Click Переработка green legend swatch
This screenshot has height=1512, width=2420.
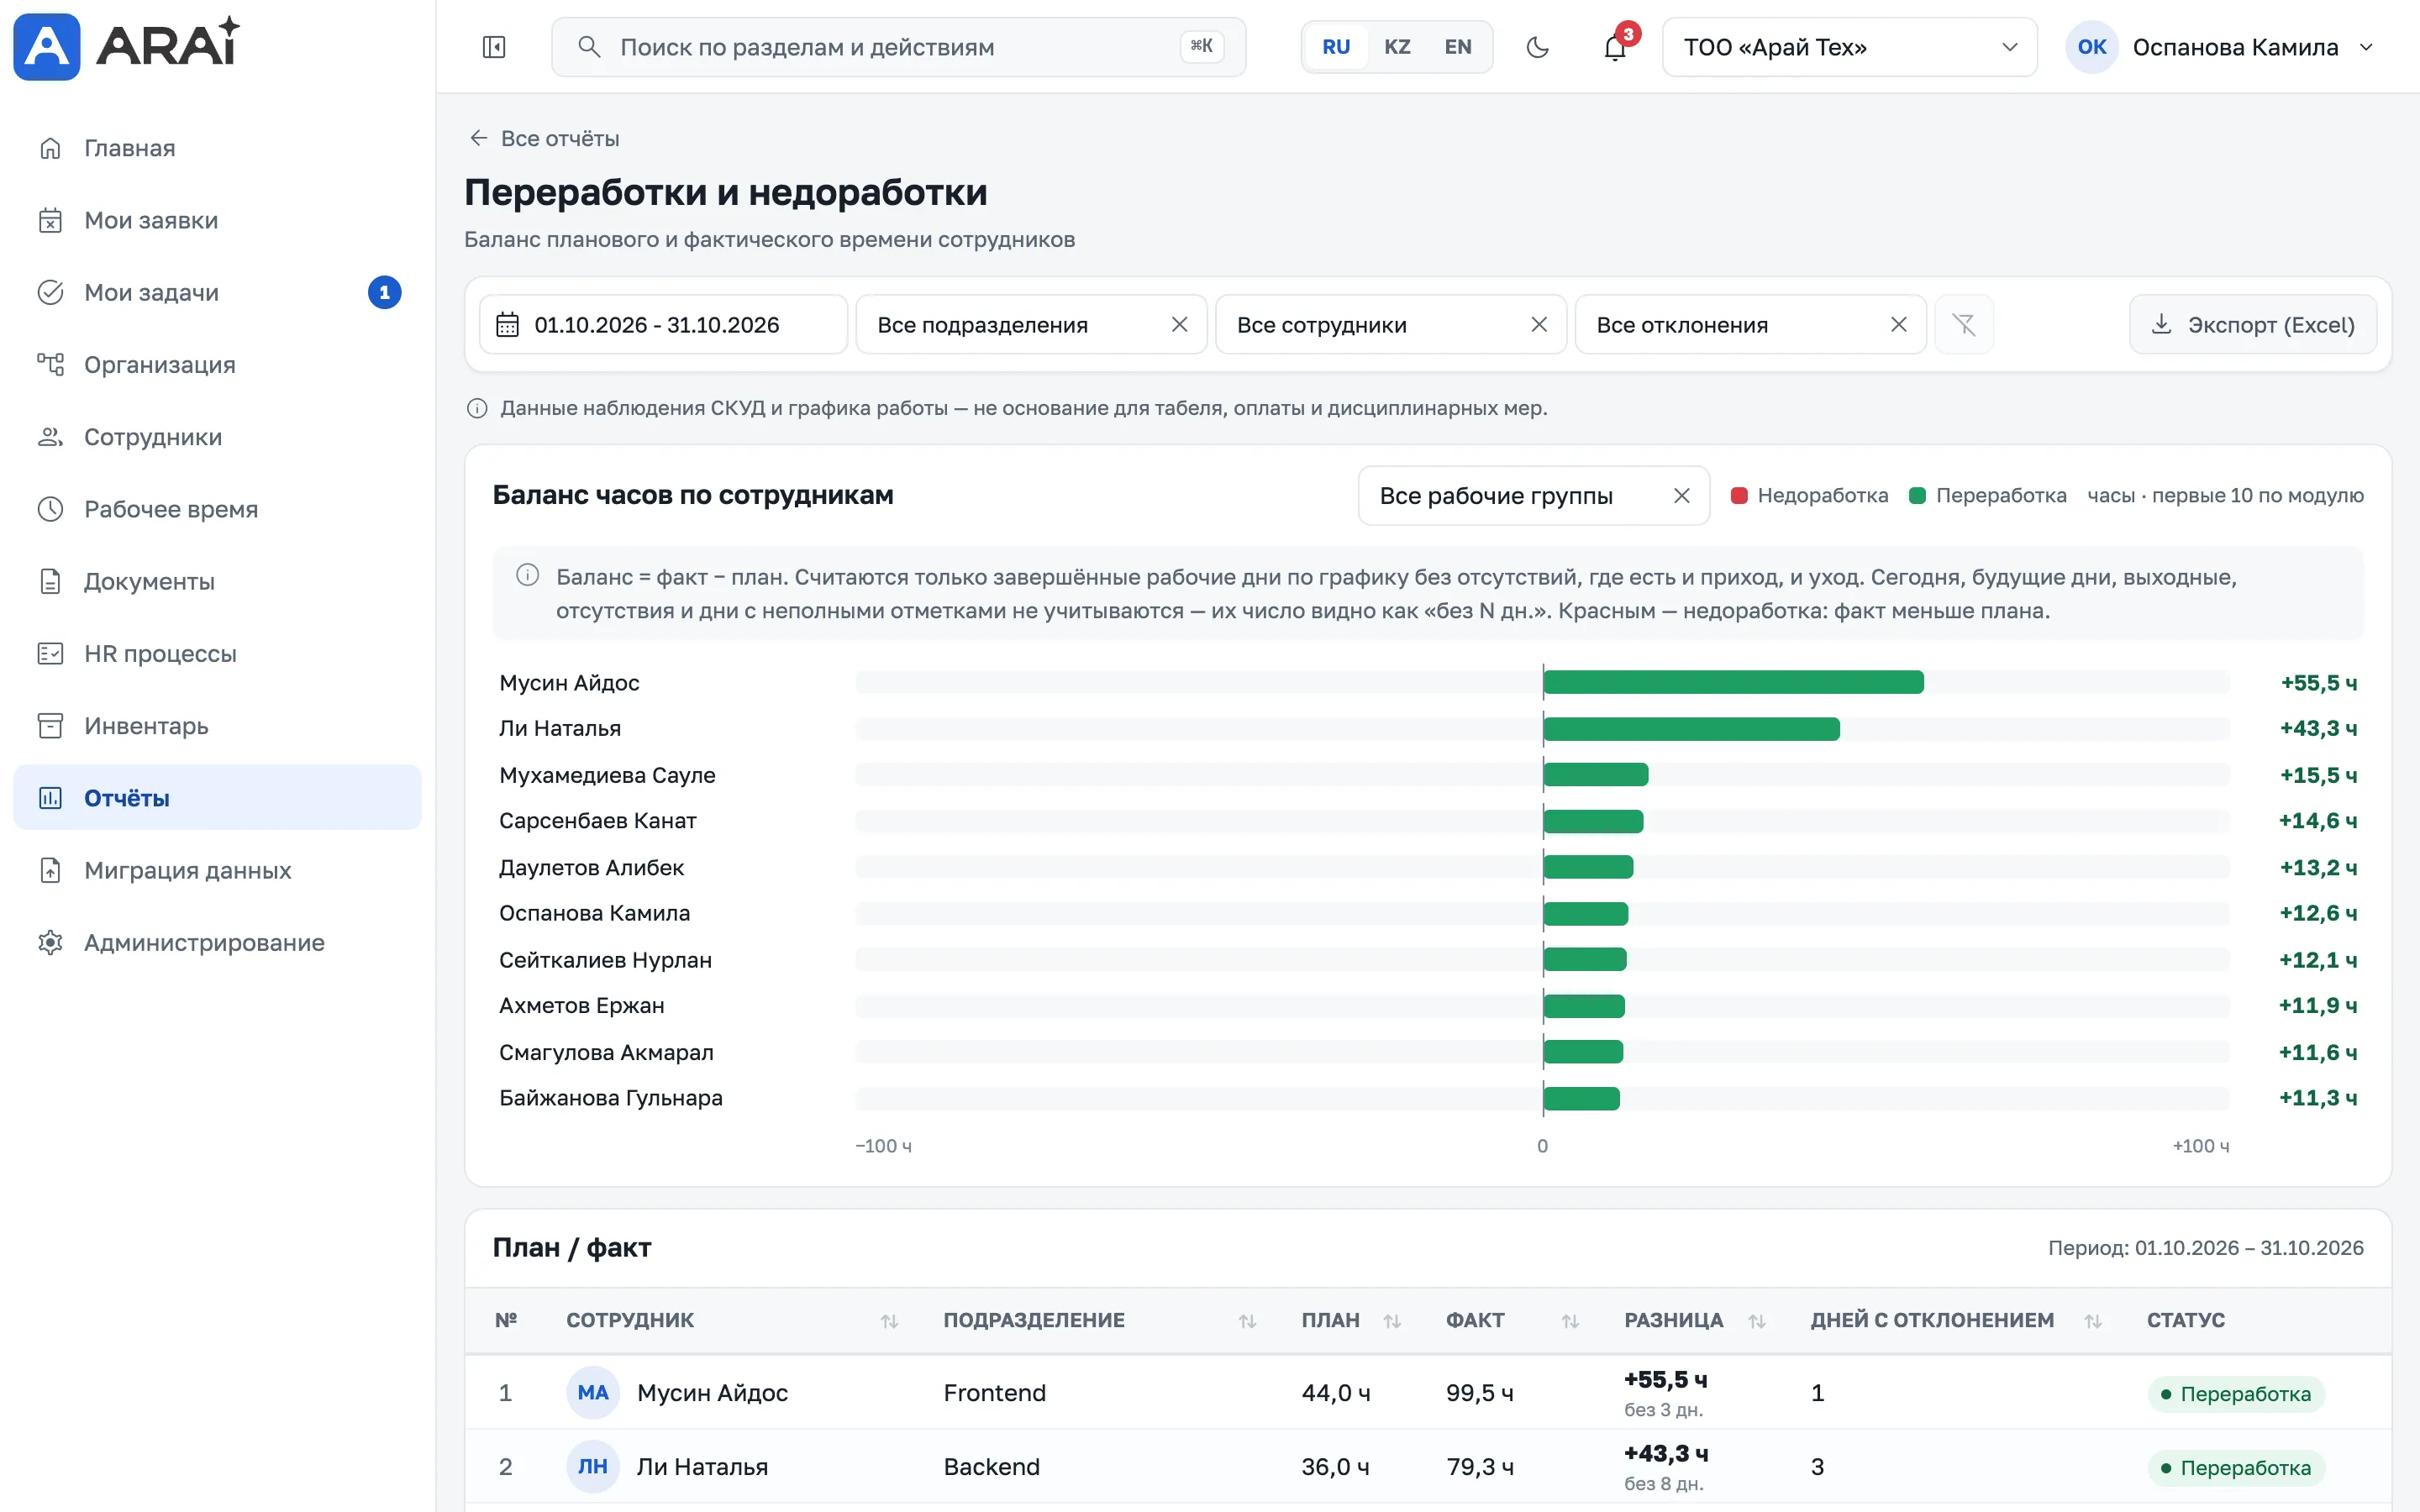click(x=1917, y=495)
